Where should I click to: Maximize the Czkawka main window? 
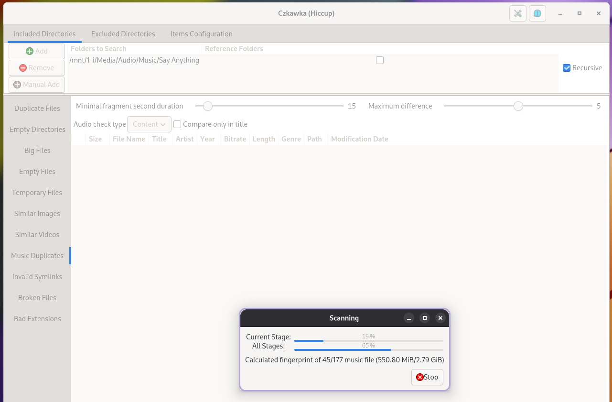click(580, 13)
